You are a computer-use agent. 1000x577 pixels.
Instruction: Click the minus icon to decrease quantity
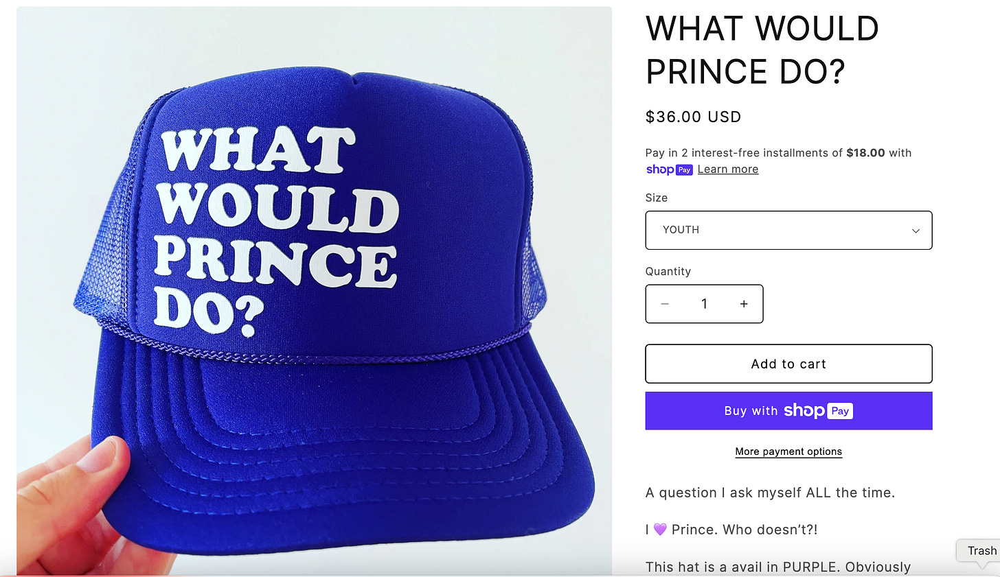[x=665, y=303]
